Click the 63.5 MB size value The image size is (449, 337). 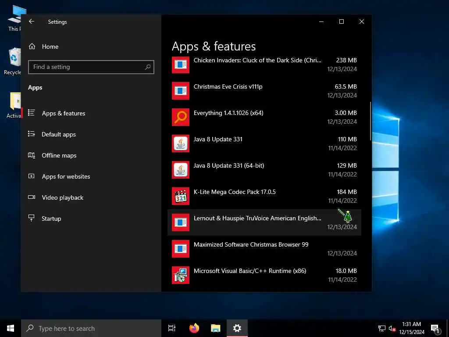pyautogui.click(x=346, y=86)
